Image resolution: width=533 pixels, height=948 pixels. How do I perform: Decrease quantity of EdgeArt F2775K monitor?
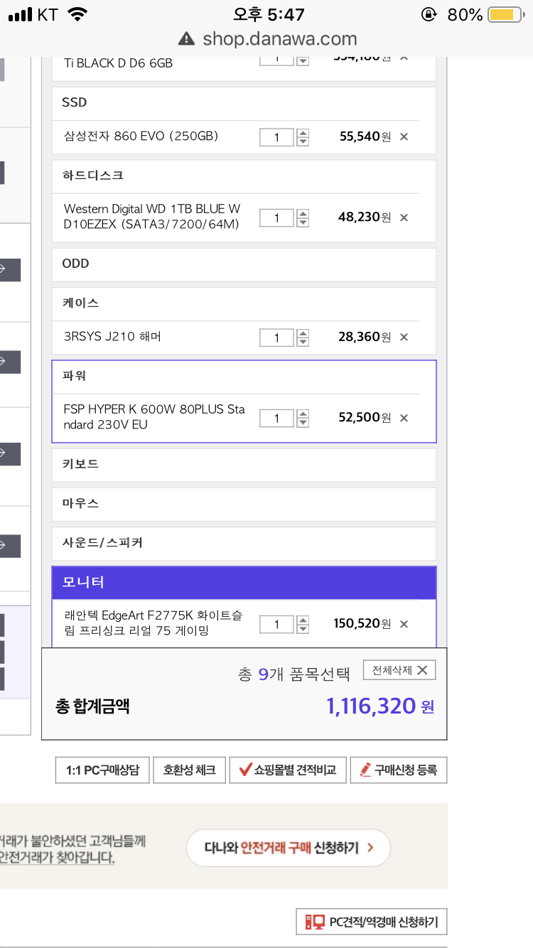point(303,629)
